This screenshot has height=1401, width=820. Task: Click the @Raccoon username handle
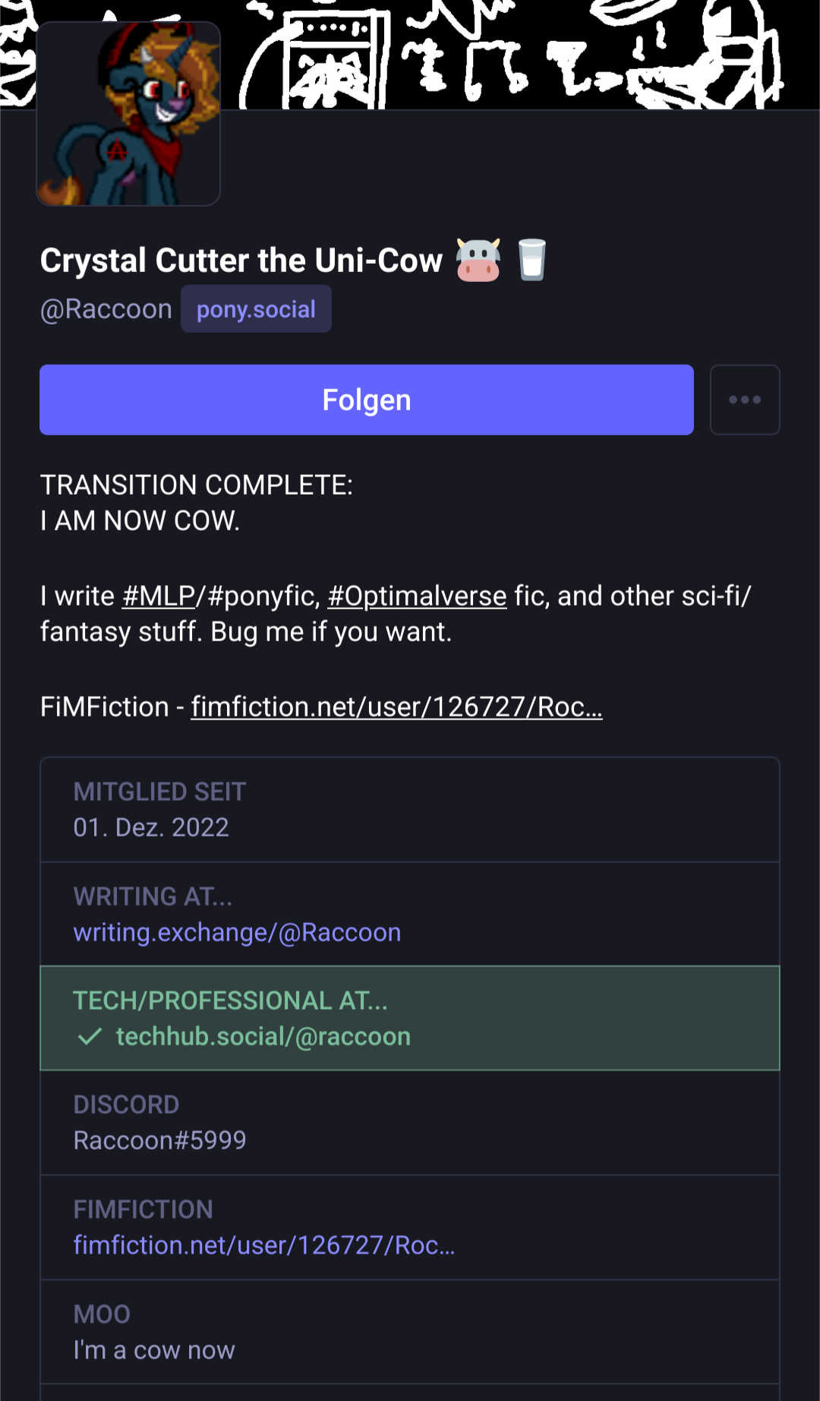[106, 309]
